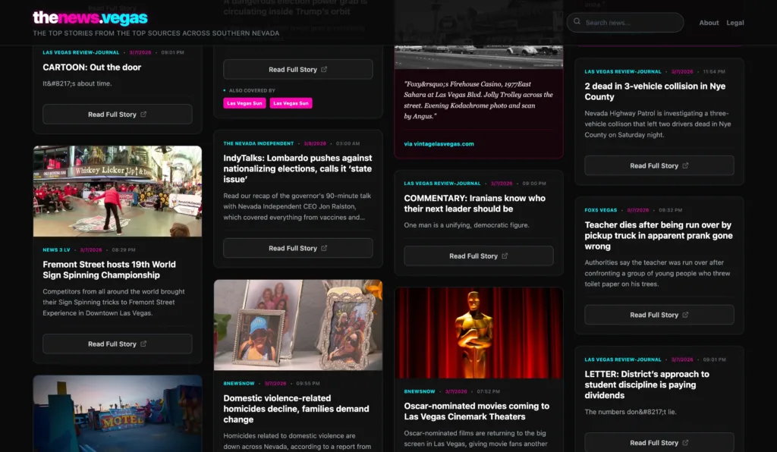Open the vintagelasvegas.com link
Viewport: 777px width, 452px height.
tap(439, 143)
